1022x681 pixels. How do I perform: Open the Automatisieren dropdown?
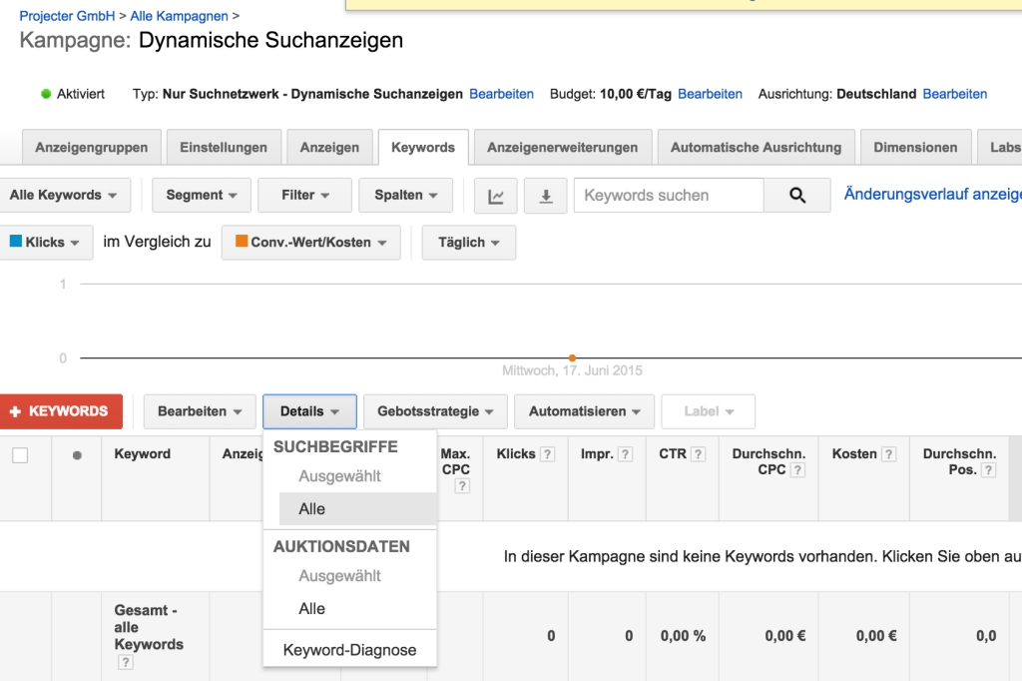tap(584, 411)
